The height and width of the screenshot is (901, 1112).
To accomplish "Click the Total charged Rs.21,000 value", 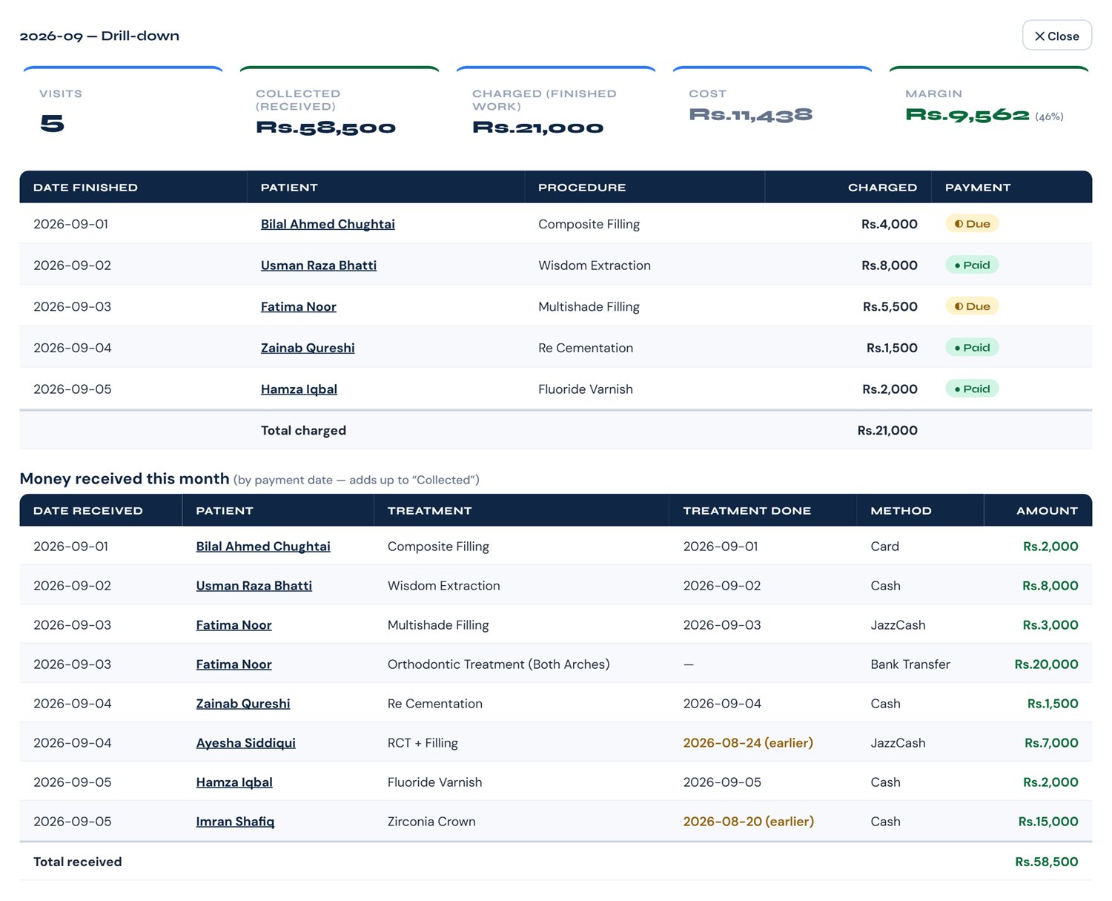I will pos(887,431).
